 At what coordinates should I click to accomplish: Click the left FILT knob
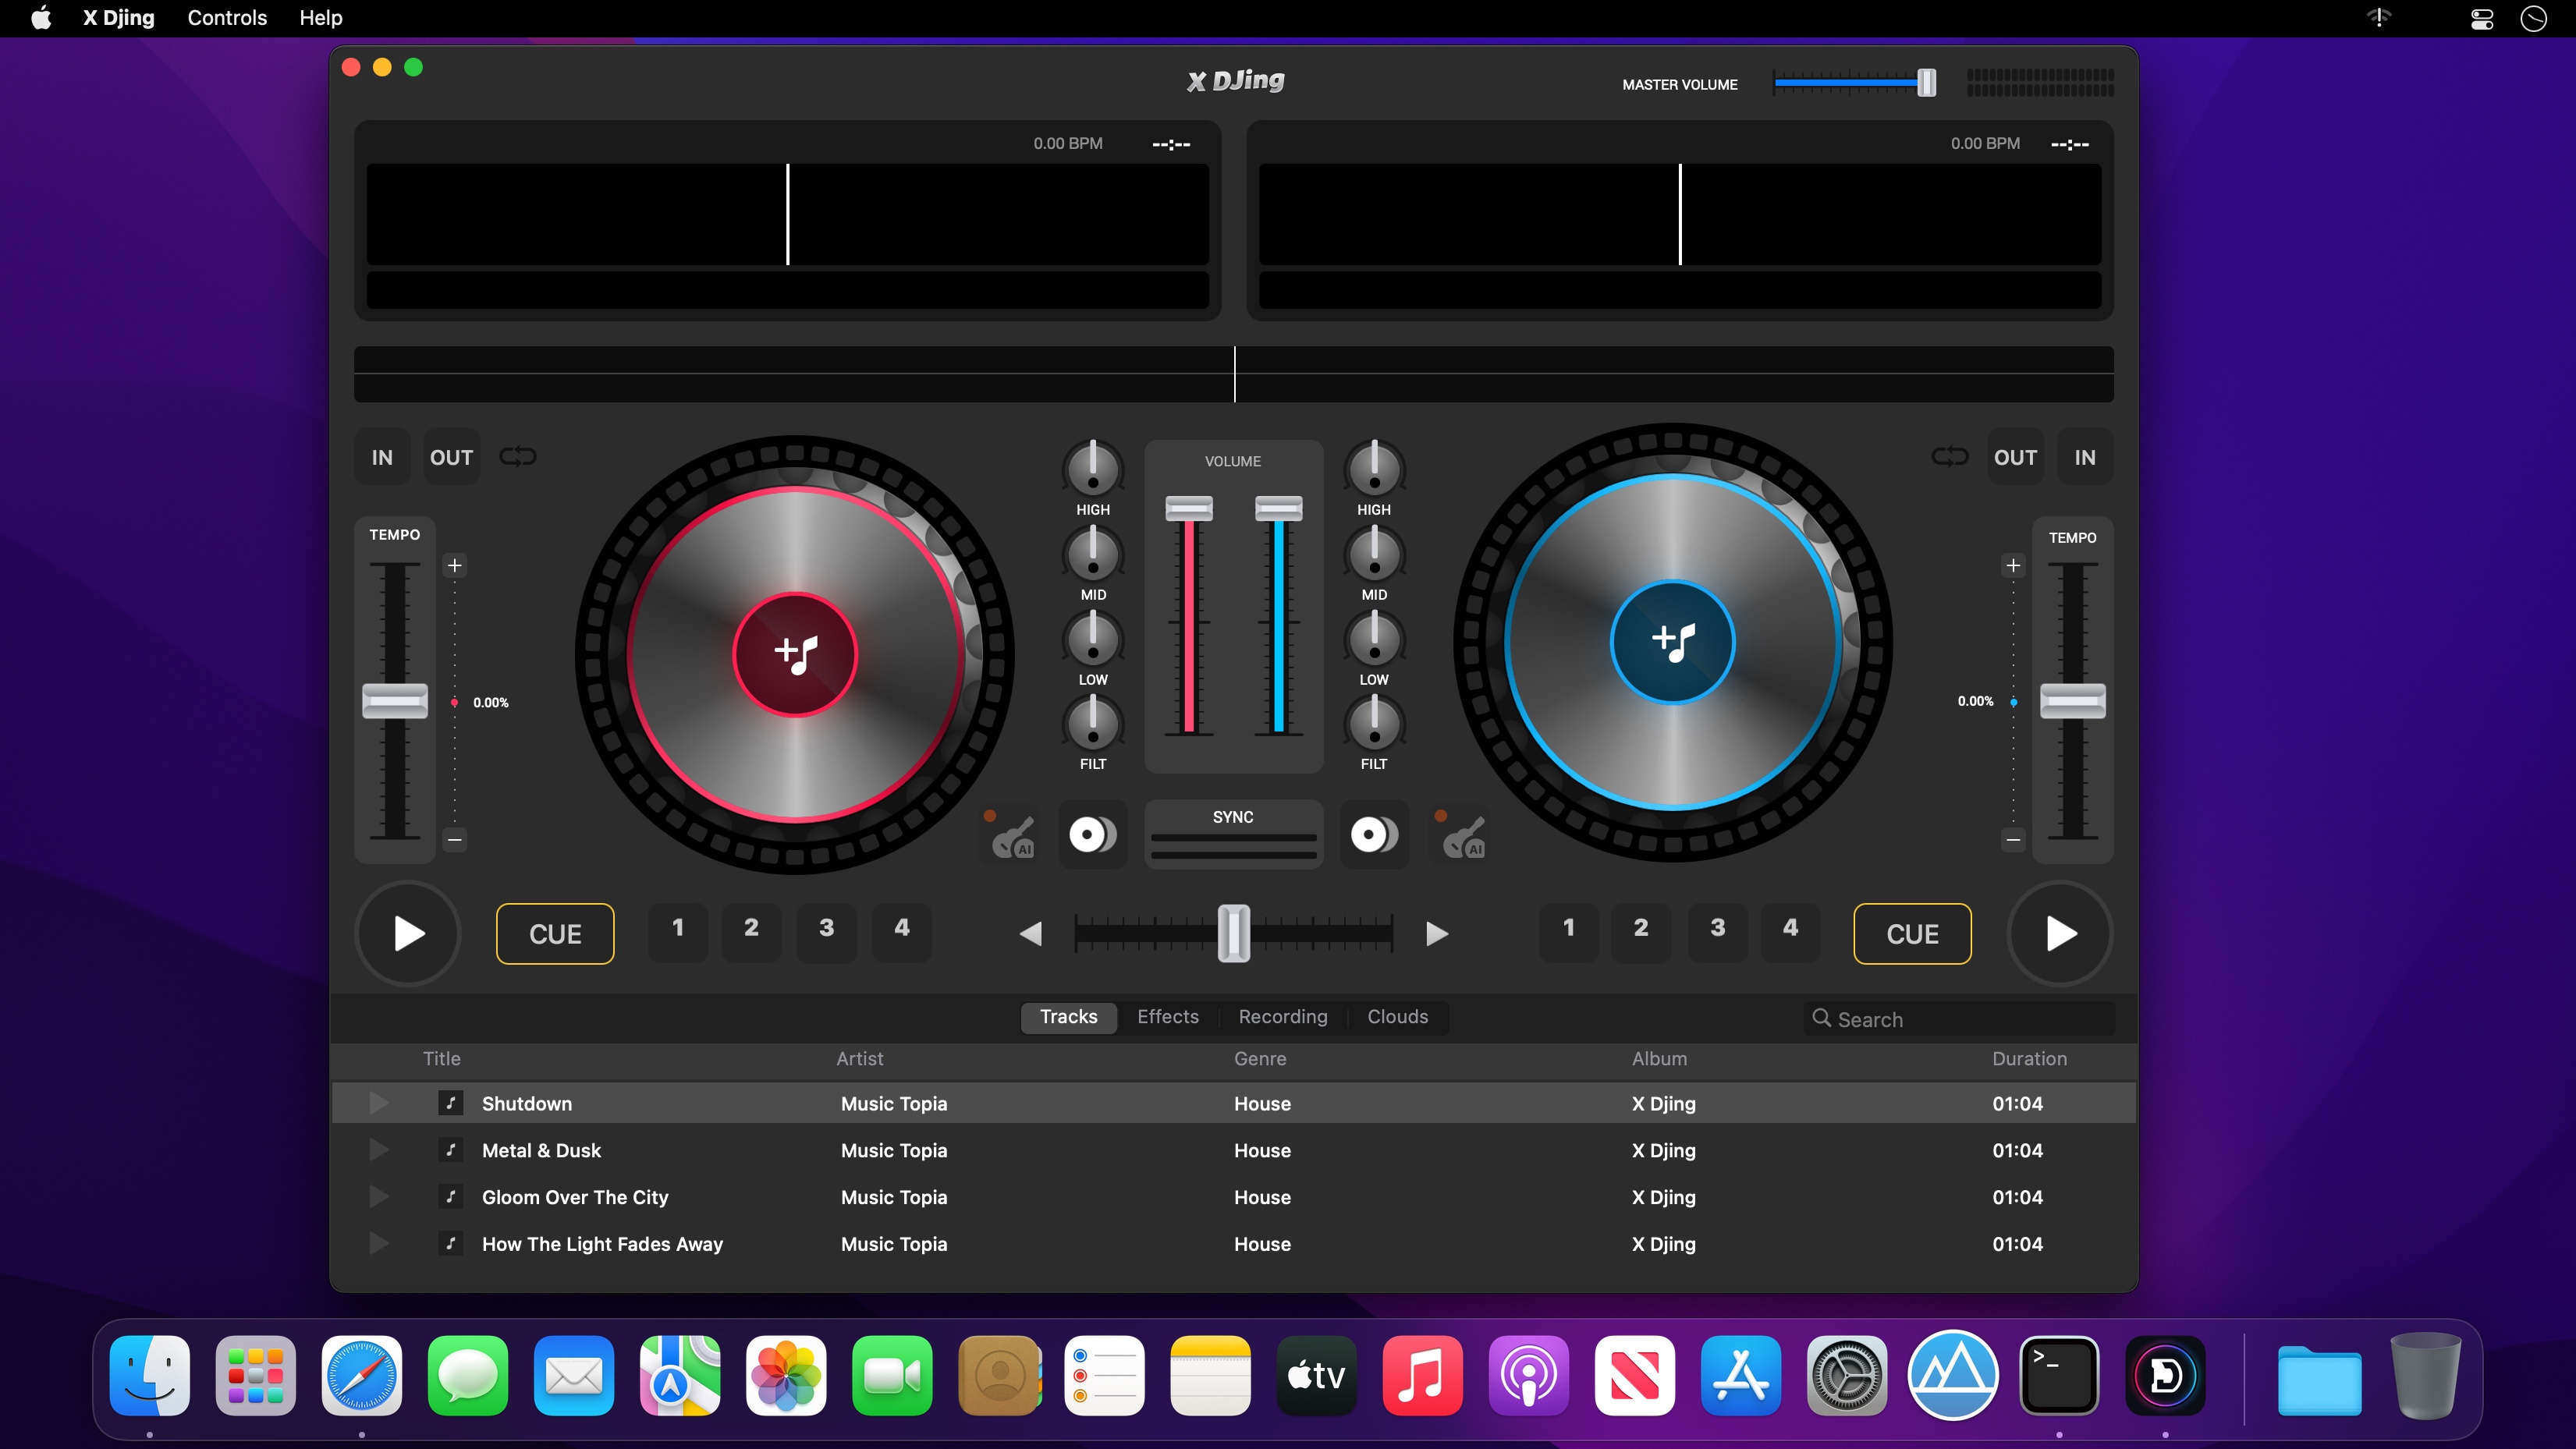pos(1093,723)
